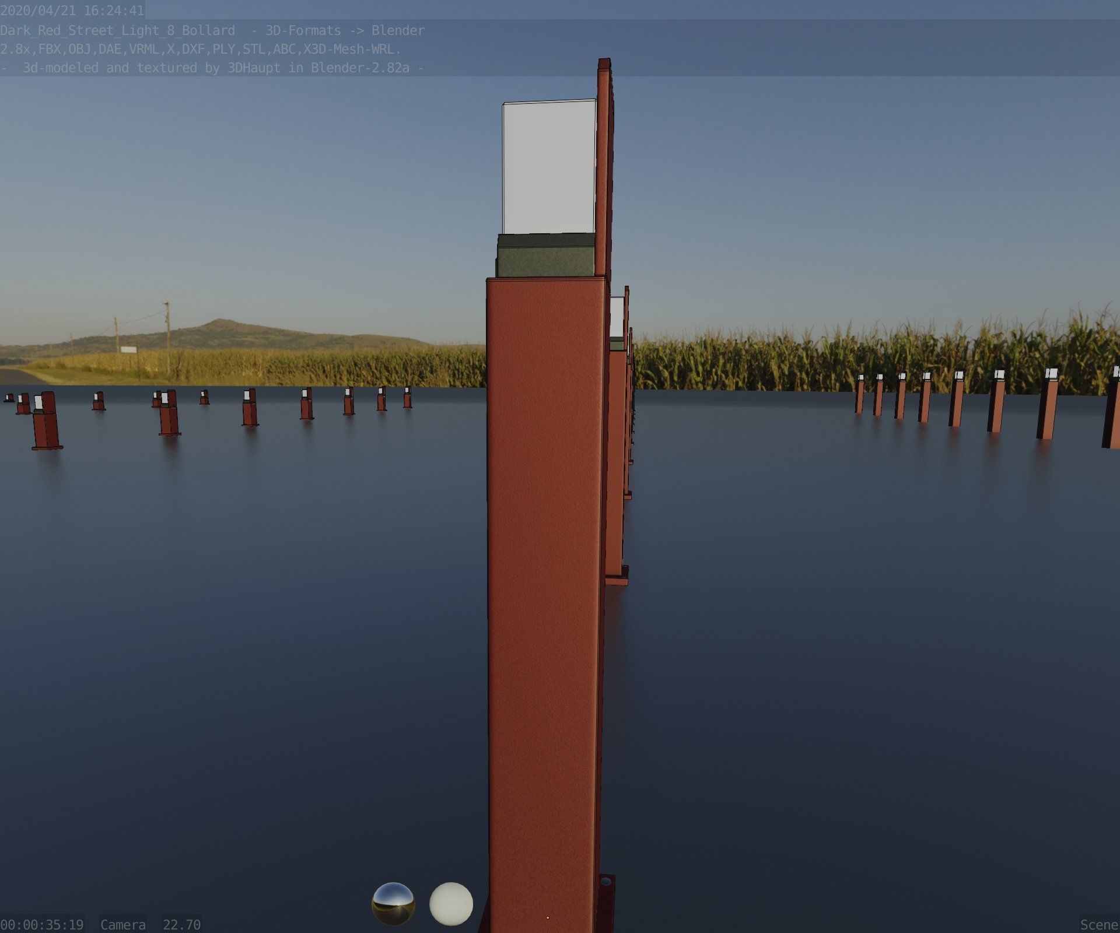The height and width of the screenshot is (933, 1120).
Task: Click the 00:00:35:19 timecode text
Action: [x=42, y=925]
